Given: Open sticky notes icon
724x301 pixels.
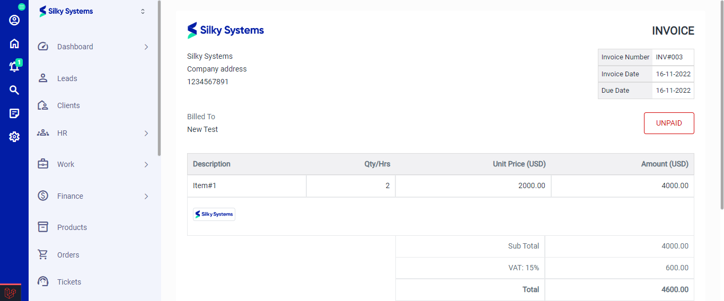Looking at the screenshot, I should click(x=14, y=113).
